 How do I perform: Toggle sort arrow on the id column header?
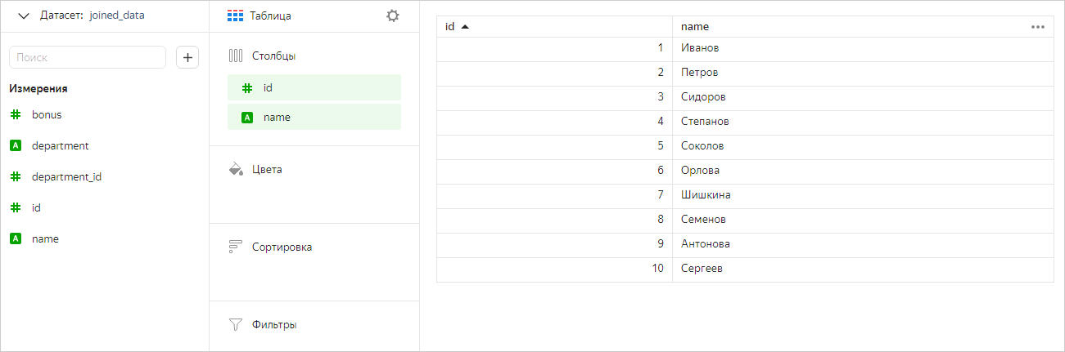(465, 27)
